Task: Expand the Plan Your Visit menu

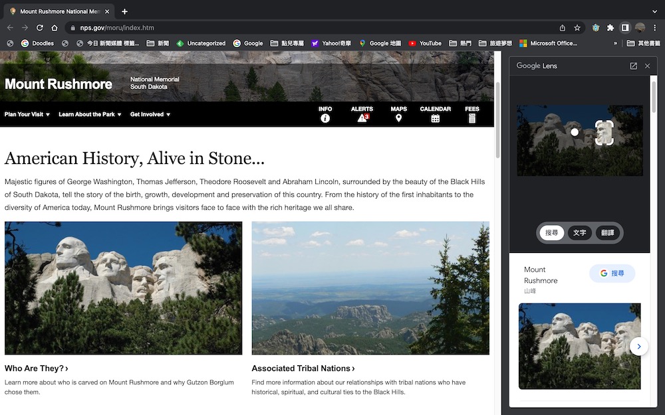Action: (x=27, y=114)
